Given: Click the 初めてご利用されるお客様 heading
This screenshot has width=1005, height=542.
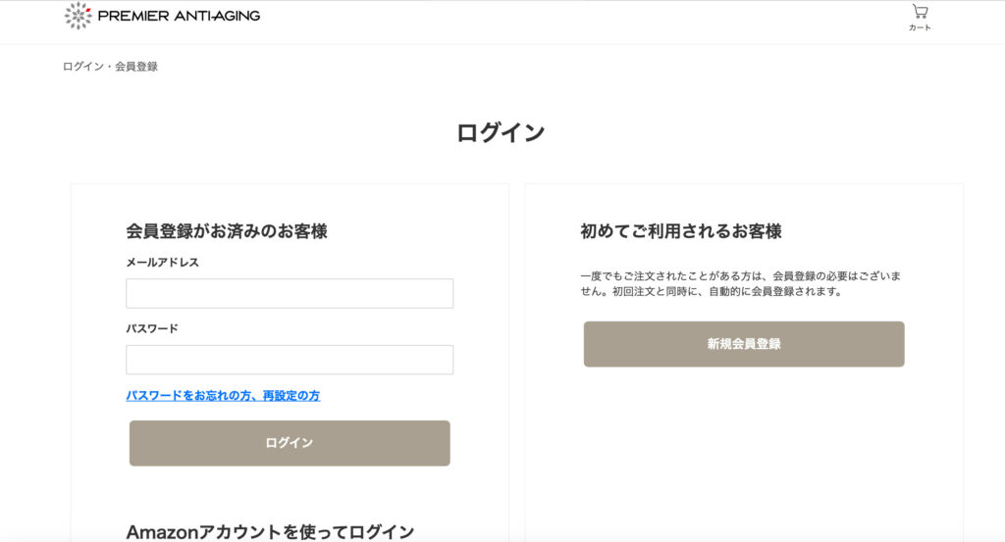Looking at the screenshot, I should [x=681, y=231].
